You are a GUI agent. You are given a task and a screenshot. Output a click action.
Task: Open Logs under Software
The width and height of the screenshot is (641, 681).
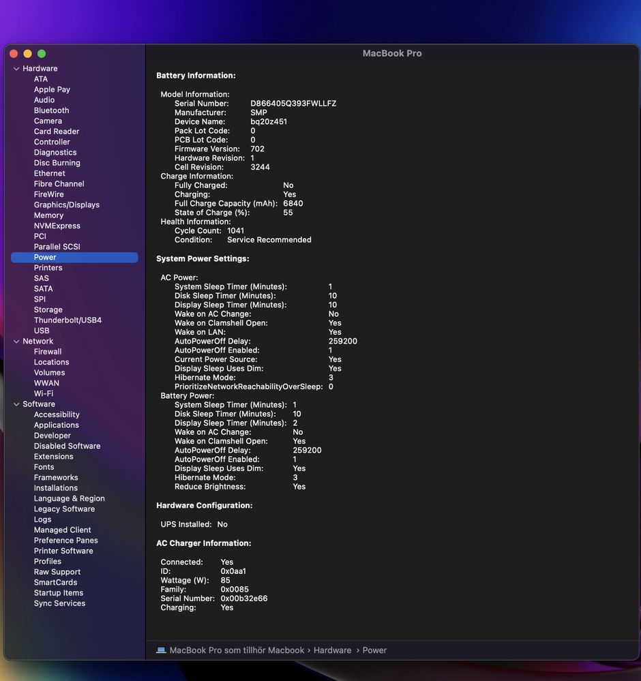coord(42,519)
